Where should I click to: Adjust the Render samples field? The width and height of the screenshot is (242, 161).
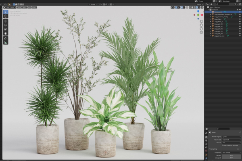click(232, 156)
